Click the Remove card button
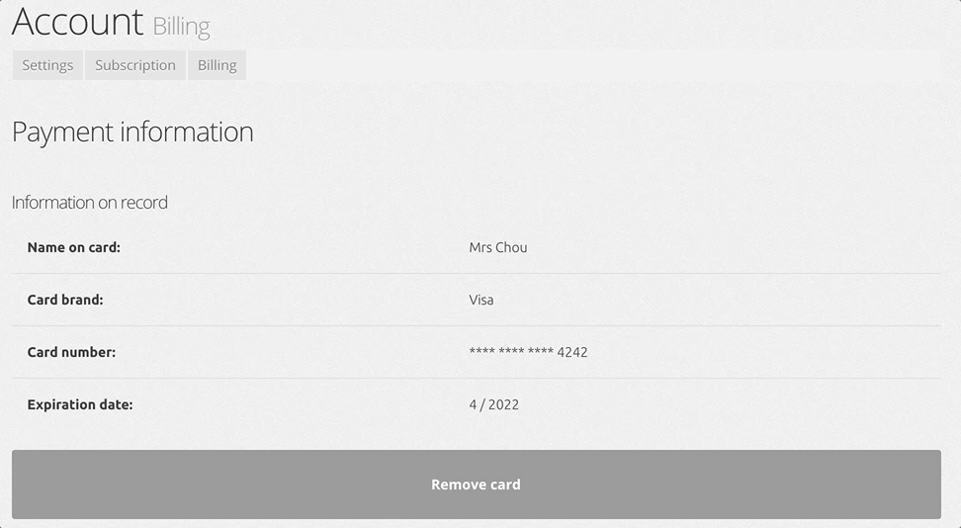 click(477, 484)
